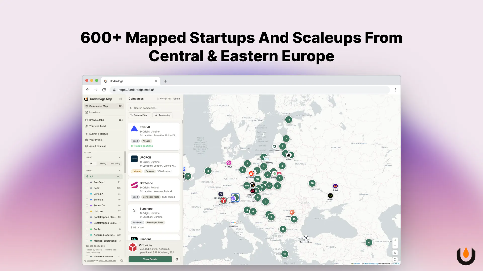The image size is (483, 271).
Task: Click the browser address bar URL
Action: [136, 90]
